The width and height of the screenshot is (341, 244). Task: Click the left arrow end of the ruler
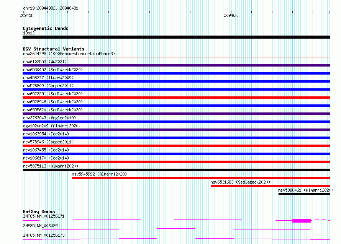(24, 12)
